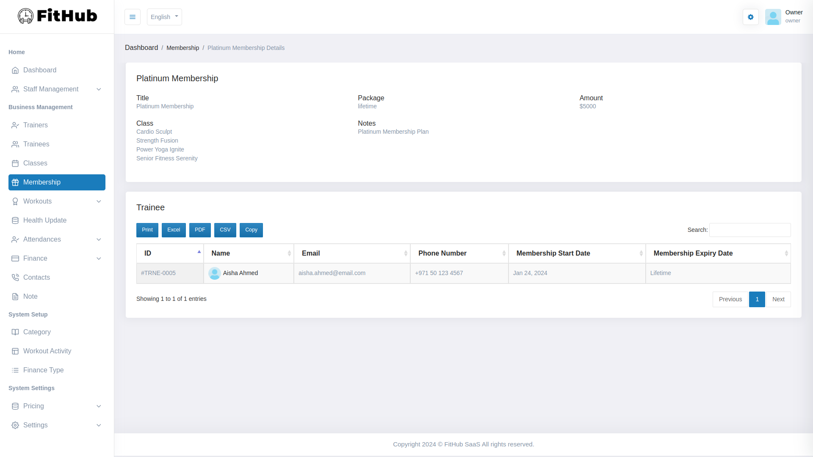Open Classes calendar icon

15,163
